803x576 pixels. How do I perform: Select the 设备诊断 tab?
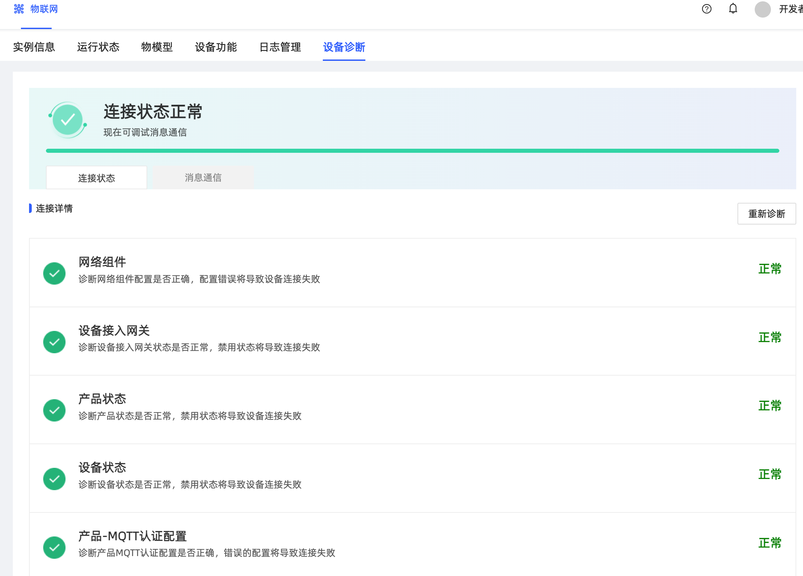tap(344, 47)
